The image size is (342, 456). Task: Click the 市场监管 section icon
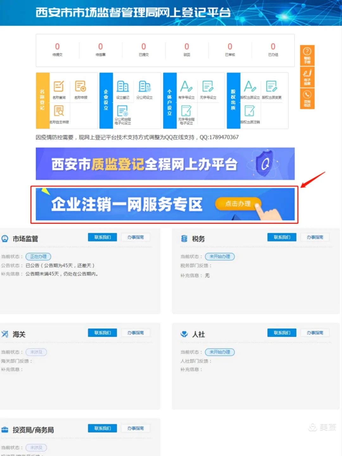click(5, 239)
